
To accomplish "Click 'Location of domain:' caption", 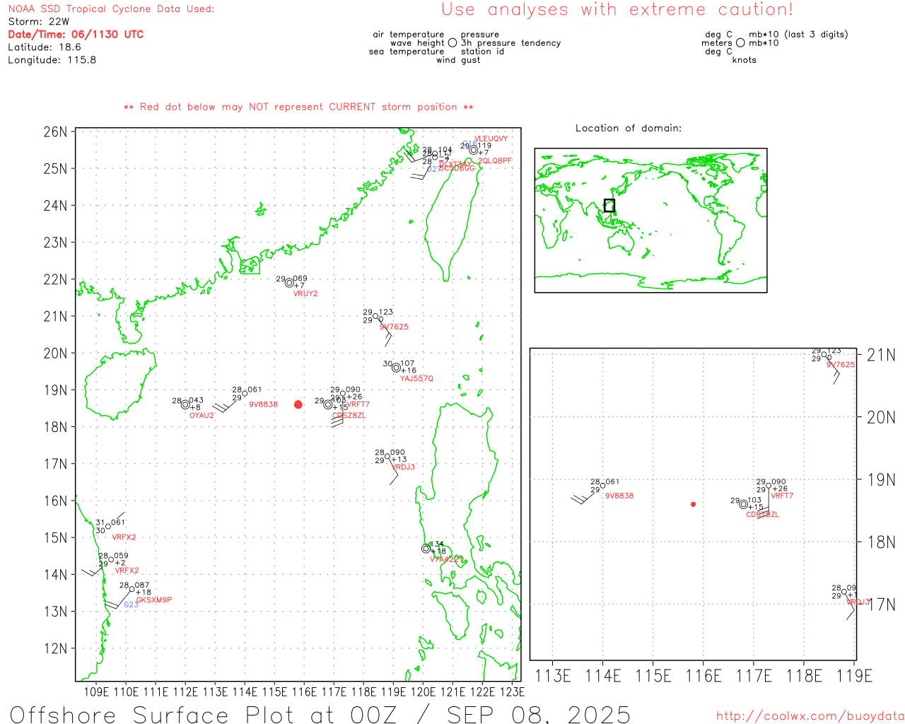I will click(629, 128).
